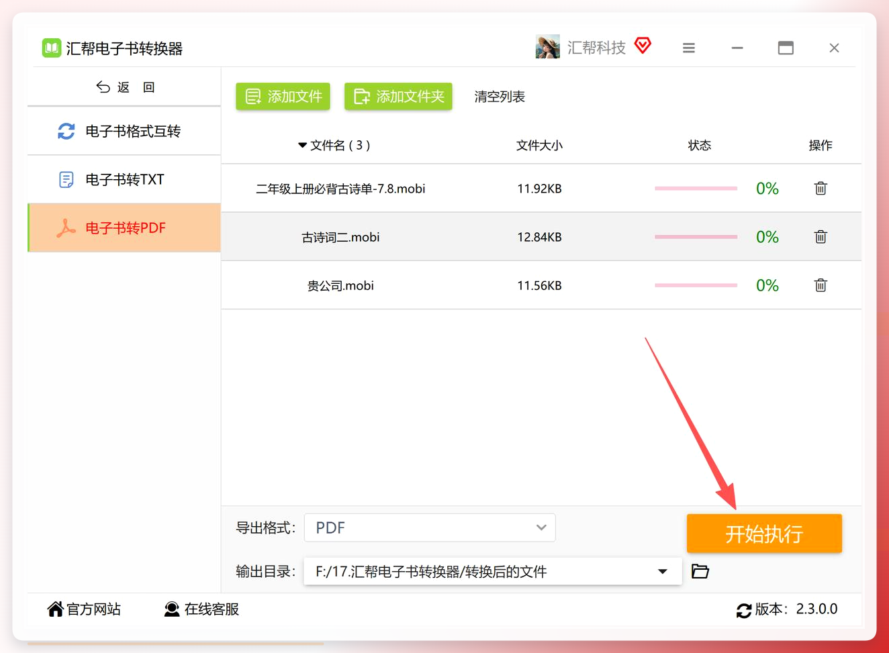Screen dimensions: 889x653
Task: Start conversion with 开始执行 button
Action: coord(764,534)
